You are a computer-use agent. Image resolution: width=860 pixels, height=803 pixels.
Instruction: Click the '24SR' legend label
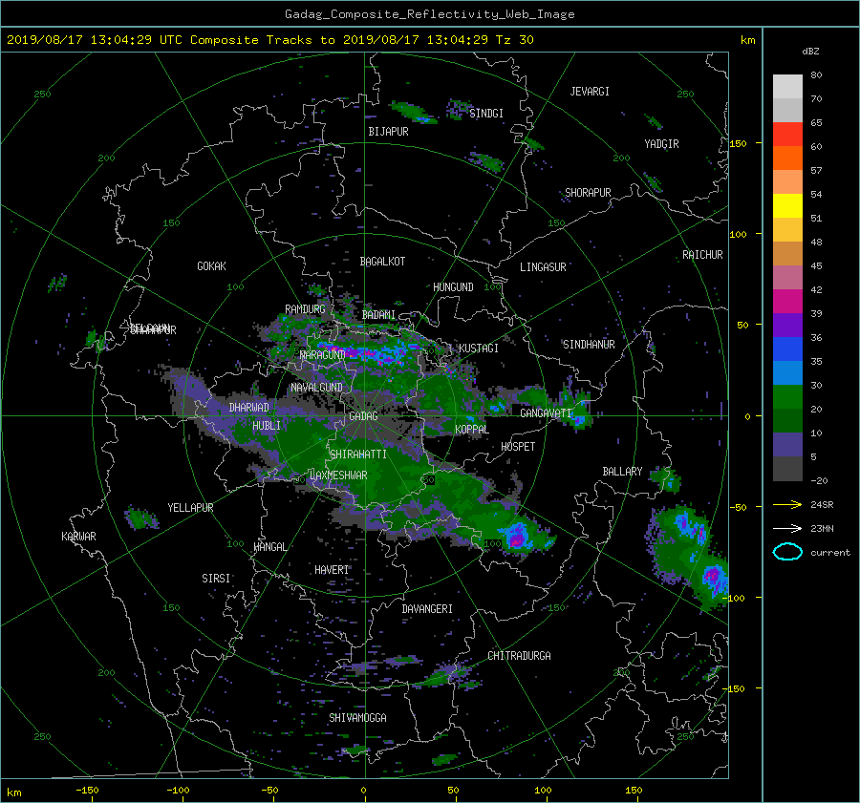pos(822,505)
